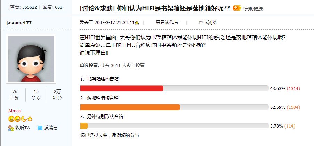Click the hot thread flame icon

[x=237, y=8]
